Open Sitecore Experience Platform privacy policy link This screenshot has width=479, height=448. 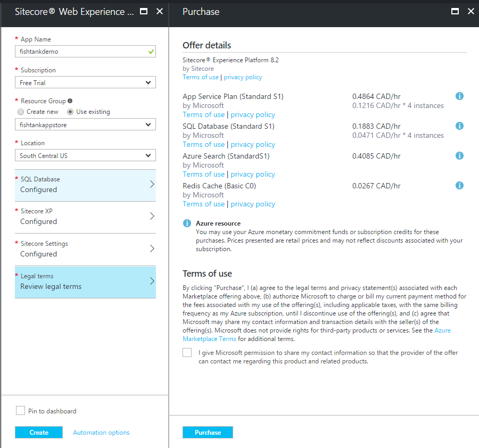(x=243, y=77)
